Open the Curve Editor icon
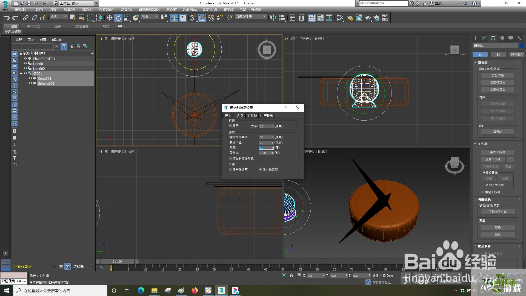 [x=321, y=18]
